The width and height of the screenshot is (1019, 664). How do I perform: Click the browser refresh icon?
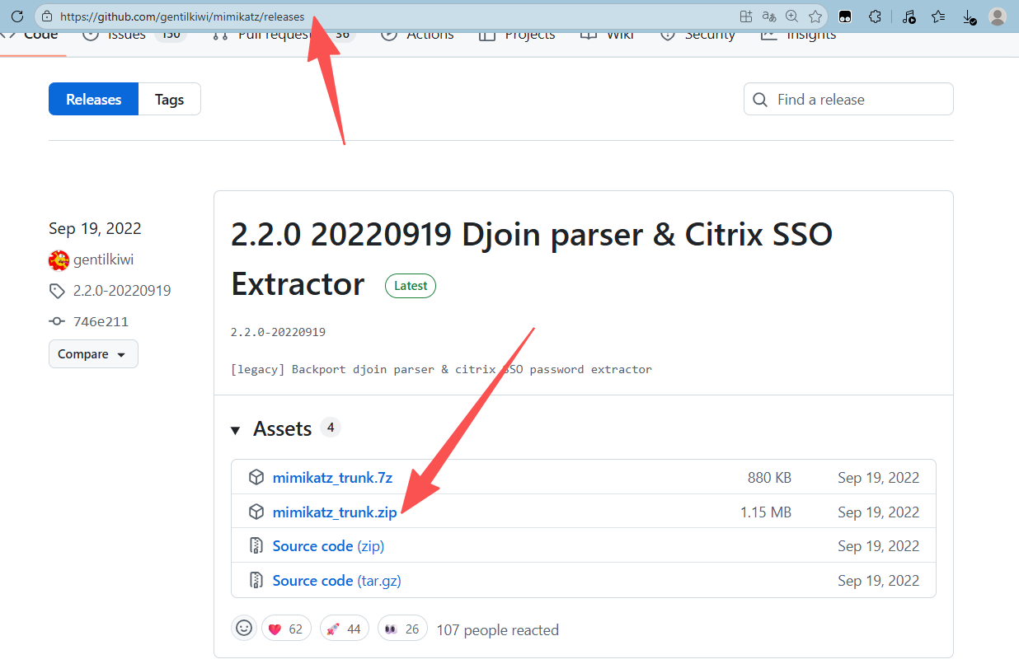pyautogui.click(x=16, y=16)
